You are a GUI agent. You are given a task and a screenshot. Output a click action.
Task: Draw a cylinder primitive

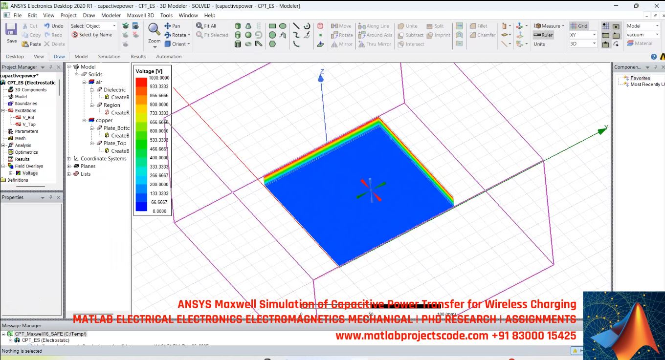[238, 35]
